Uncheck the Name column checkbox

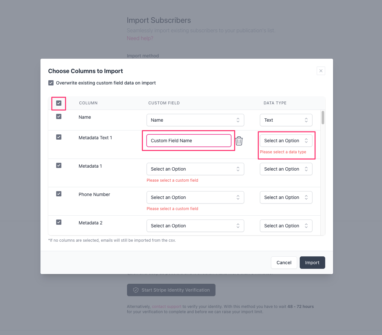tap(59, 116)
